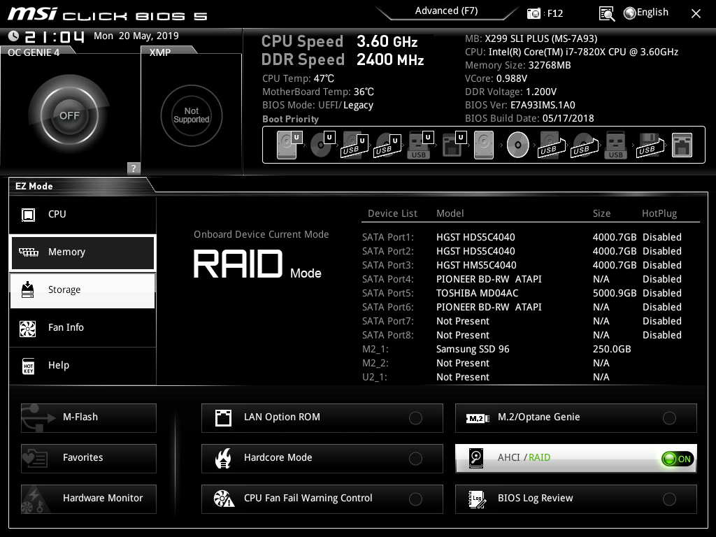Turn on the OC Genie 4 OFF knob
The height and width of the screenshot is (537, 716).
click(69, 115)
